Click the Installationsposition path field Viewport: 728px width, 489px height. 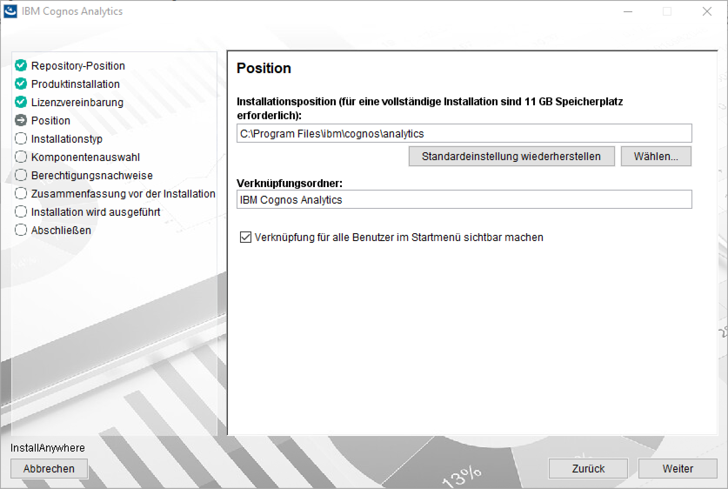464,134
